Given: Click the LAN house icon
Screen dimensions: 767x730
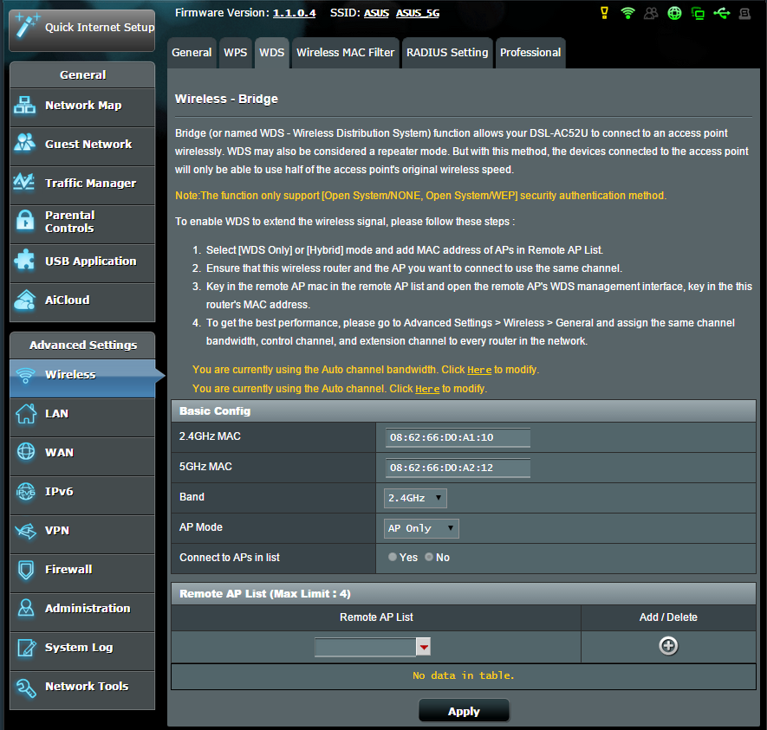Looking at the screenshot, I should pyautogui.click(x=26, y=413).
